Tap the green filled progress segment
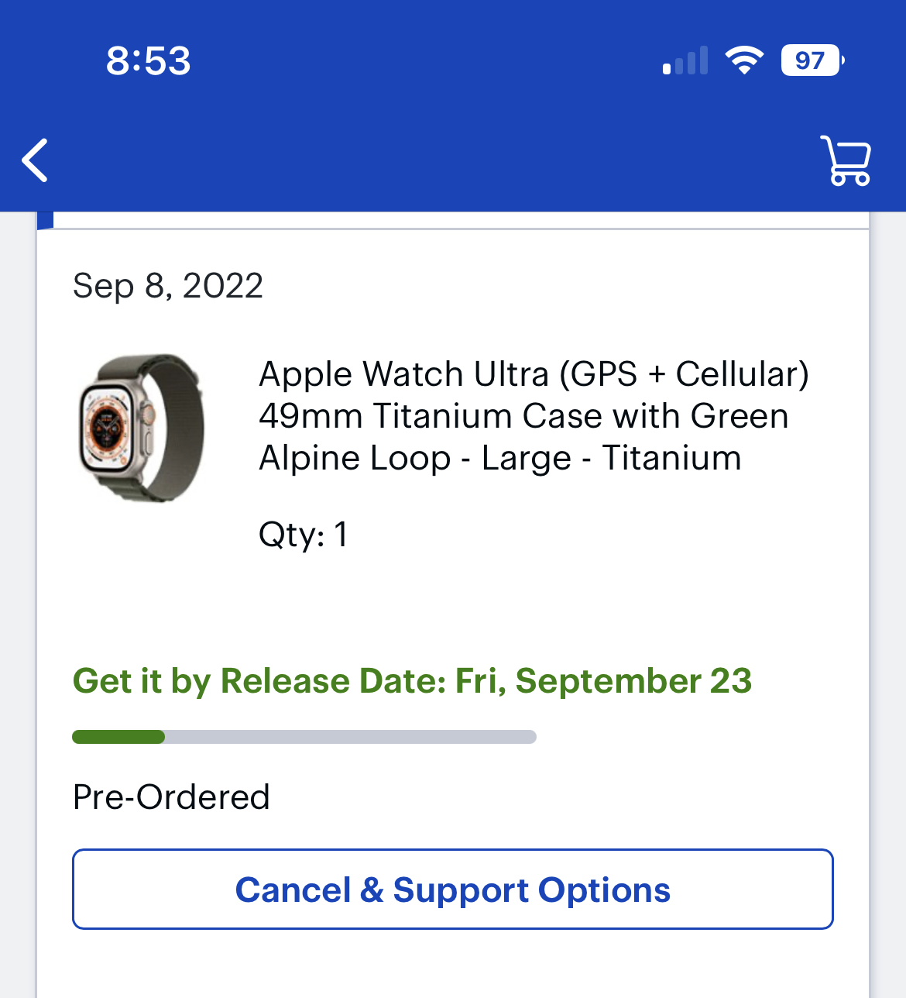This screenshot has height=998, width=906. pyautogui.click(x=118, y=737)
